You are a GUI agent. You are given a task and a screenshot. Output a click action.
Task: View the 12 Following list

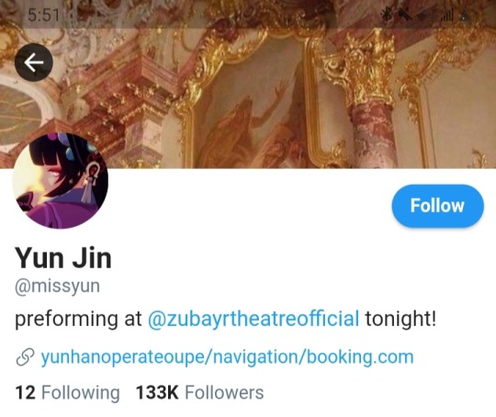[67, 392]
